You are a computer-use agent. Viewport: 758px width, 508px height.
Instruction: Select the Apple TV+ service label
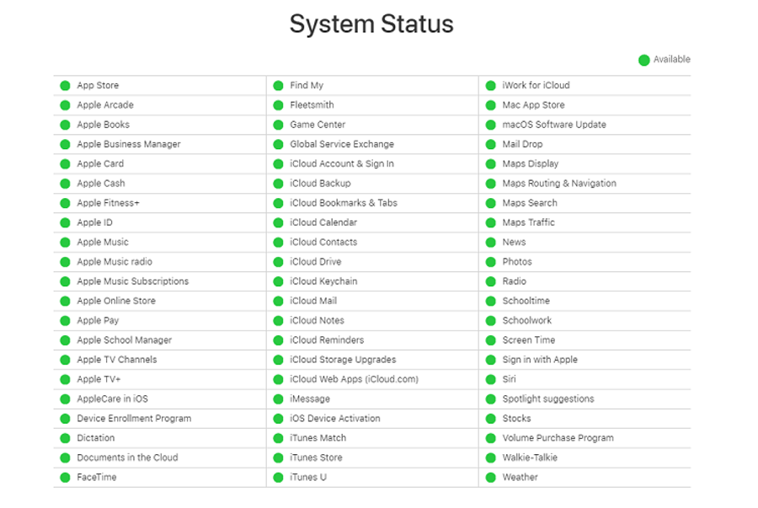(99, 379)
